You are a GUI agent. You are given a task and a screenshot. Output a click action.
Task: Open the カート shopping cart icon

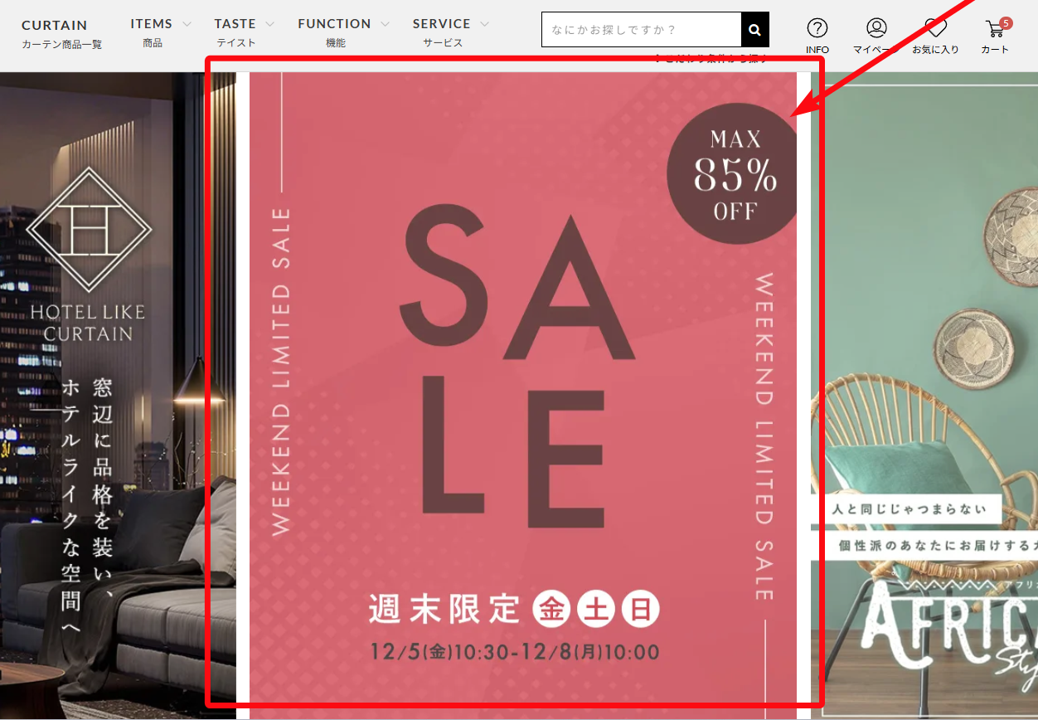[995, 29]
